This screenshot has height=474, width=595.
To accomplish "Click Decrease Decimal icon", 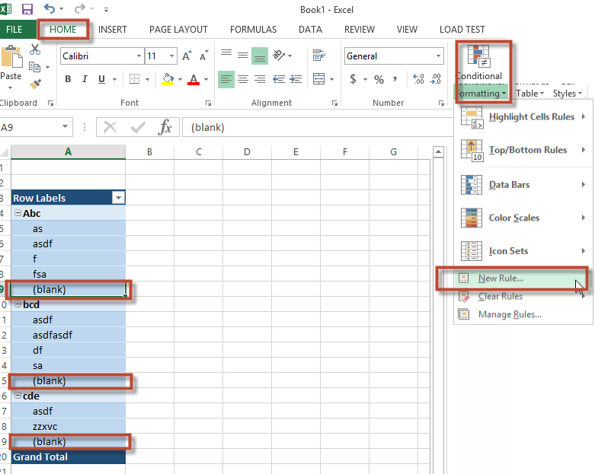I will [x=435, y=79].
